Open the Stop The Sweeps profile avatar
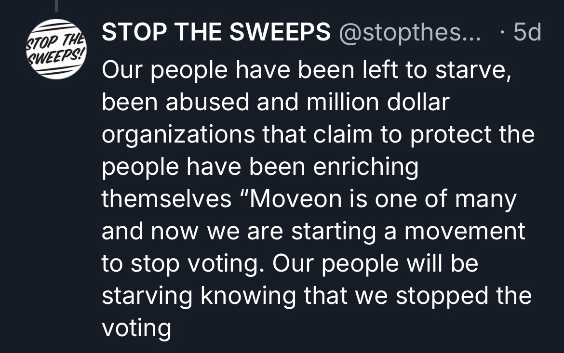The width and height of the screenshot is (564, 353). 57,49
